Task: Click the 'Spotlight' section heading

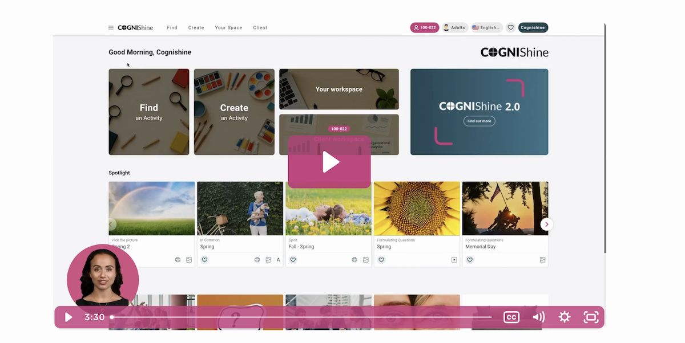Action: 119,173
